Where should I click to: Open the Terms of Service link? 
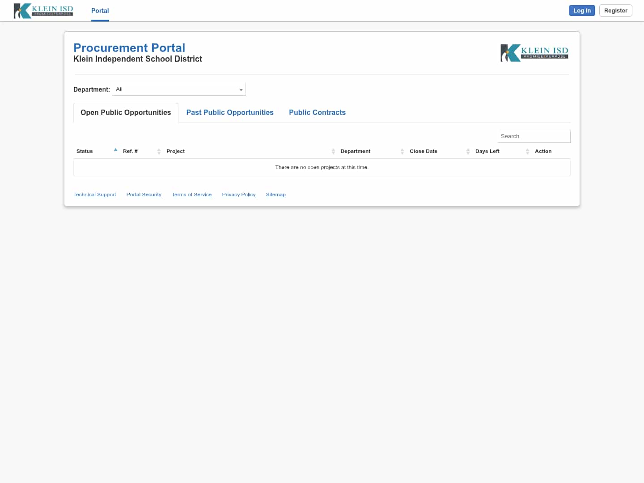point(191,195)
